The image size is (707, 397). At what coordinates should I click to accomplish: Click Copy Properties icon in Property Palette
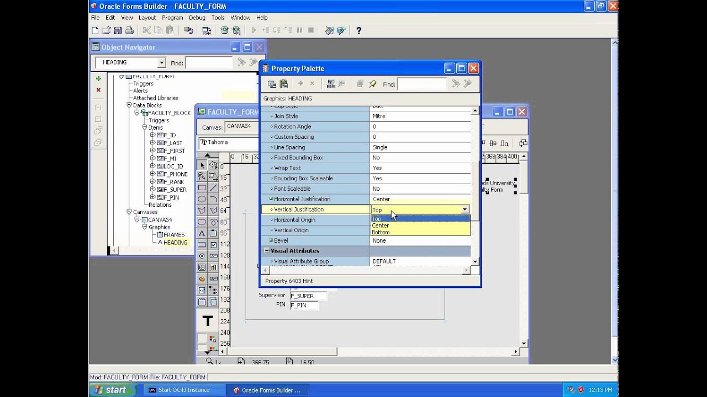coord(272,84)
